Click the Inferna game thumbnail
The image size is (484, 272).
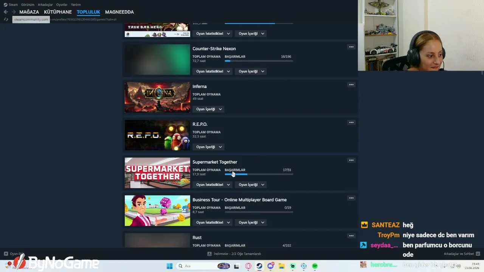157,97
